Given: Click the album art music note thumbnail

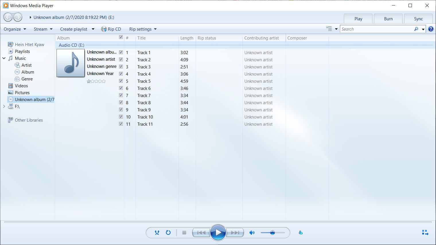Looking at the screenshot, I should coord(71,63).
